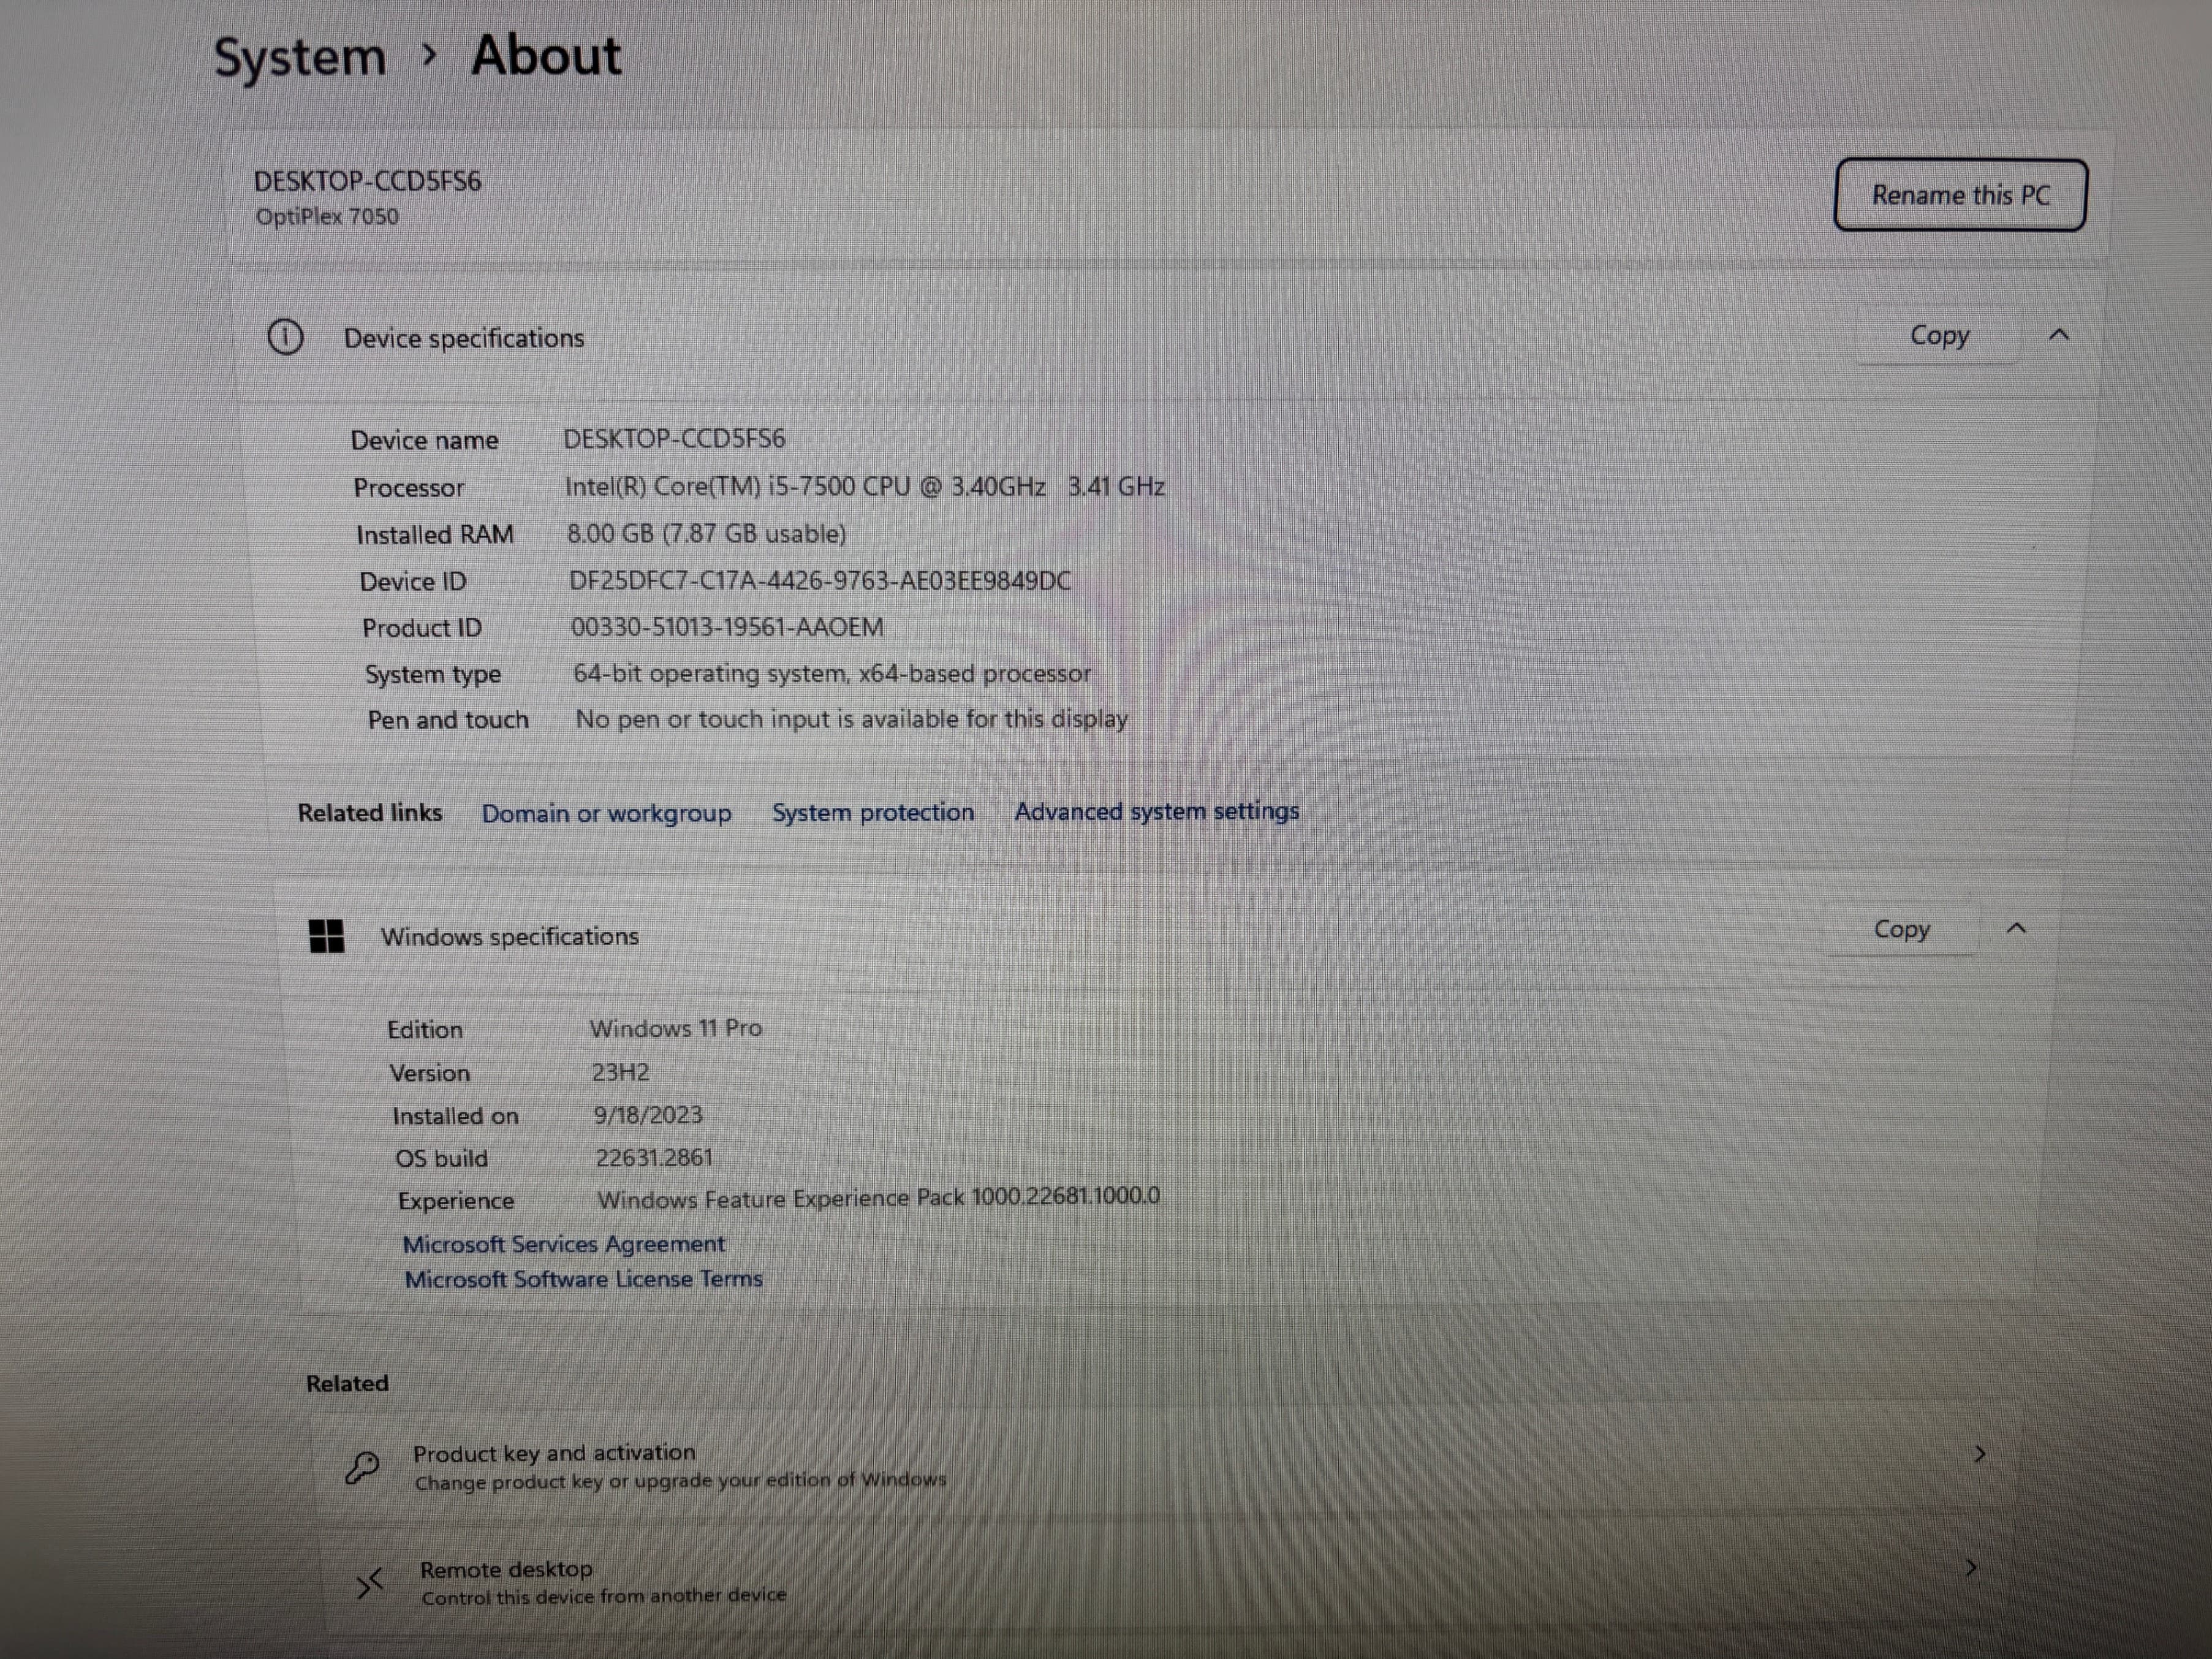
Task: Click the header PC name DESKTOP-CCD5FS6
Action: tap(367, 181)
